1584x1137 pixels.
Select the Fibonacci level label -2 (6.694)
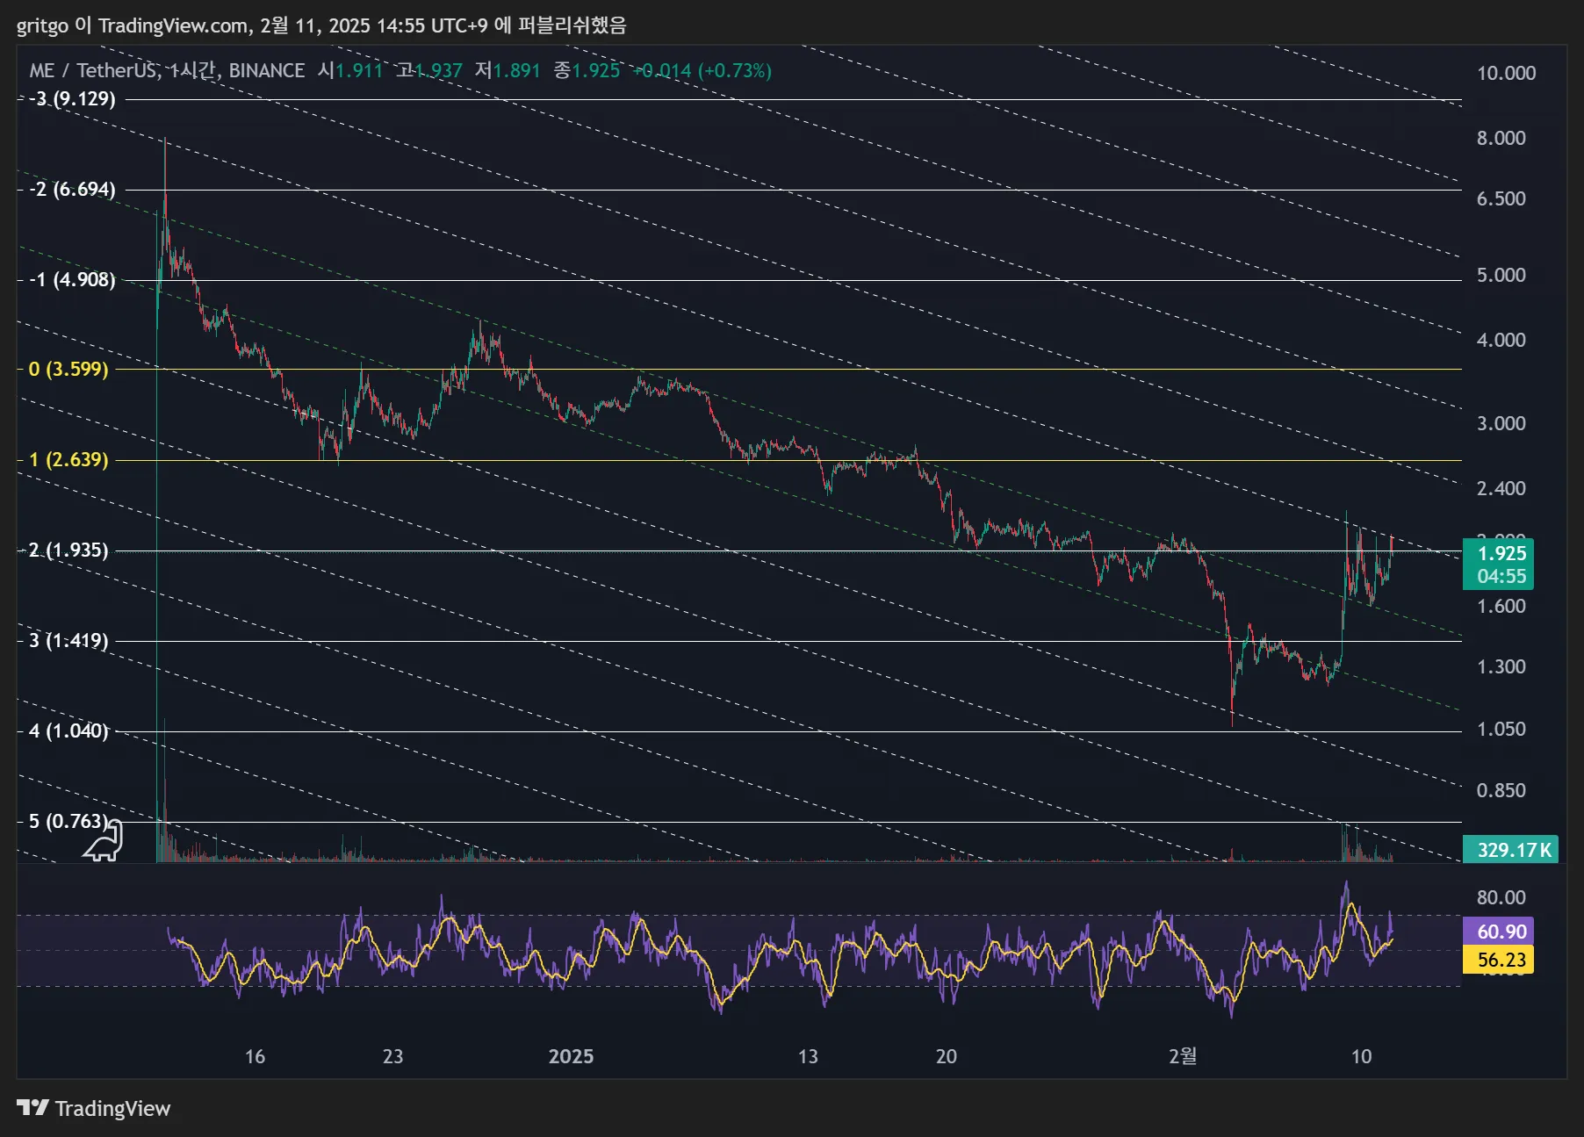(x=72, y=189)
